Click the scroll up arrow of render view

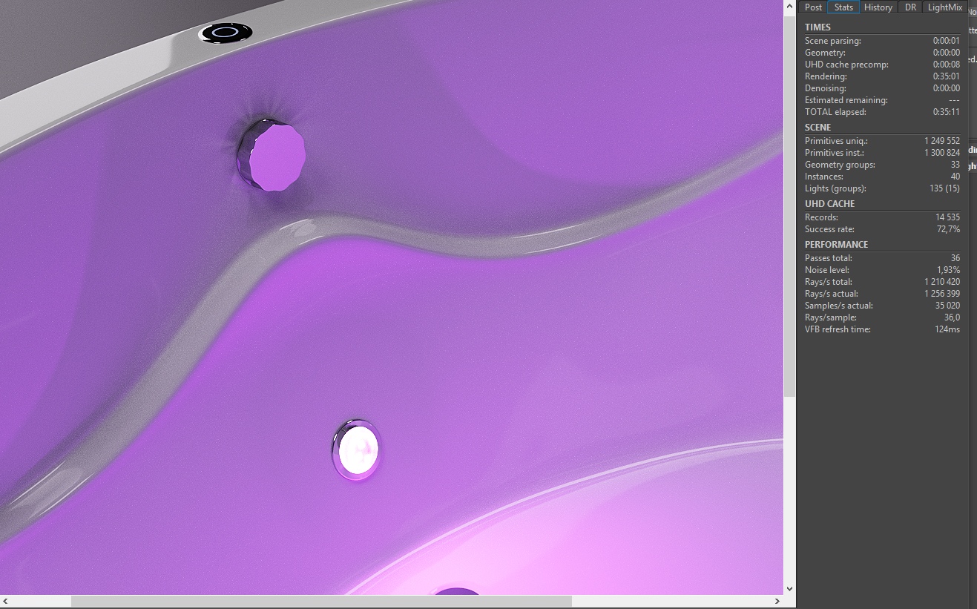(789, 7)
